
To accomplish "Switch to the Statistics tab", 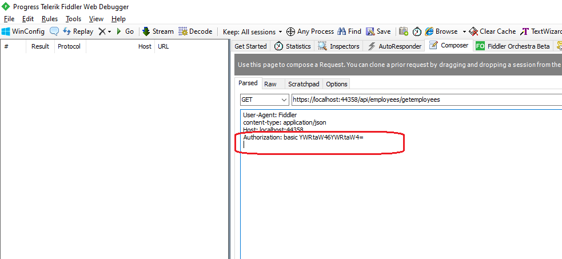I will [293, 46].
